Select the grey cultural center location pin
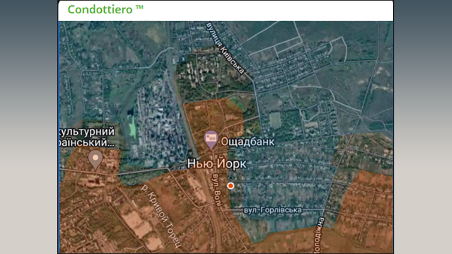 pos(95,159)
